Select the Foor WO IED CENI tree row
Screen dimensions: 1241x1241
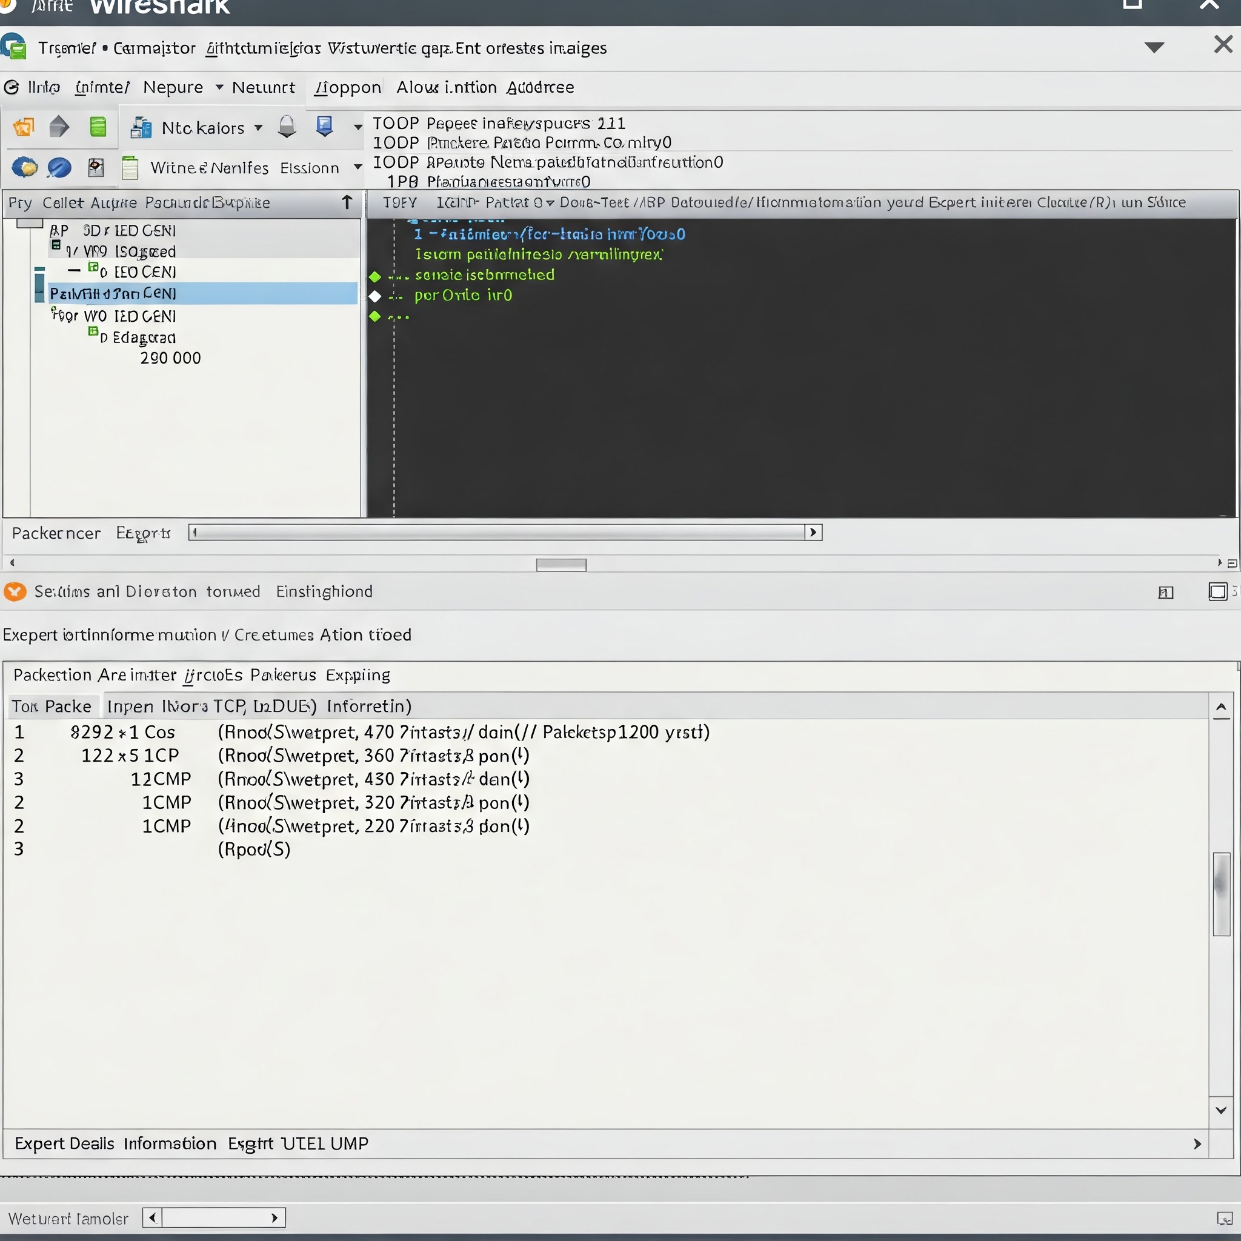click(x=114, y=316)
